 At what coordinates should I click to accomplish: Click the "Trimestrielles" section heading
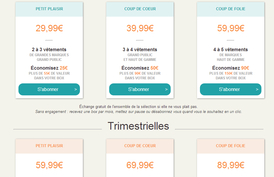[x=138, y=126]
